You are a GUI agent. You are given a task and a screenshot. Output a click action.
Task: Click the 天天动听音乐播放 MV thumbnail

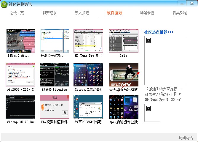point(124,74)
